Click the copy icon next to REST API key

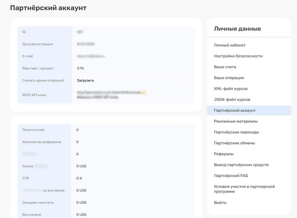point(144,92)
